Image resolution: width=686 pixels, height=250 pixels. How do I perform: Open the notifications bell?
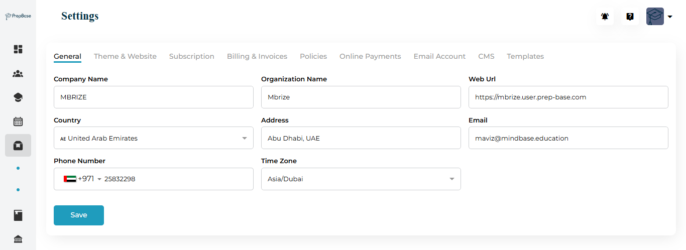605,17
